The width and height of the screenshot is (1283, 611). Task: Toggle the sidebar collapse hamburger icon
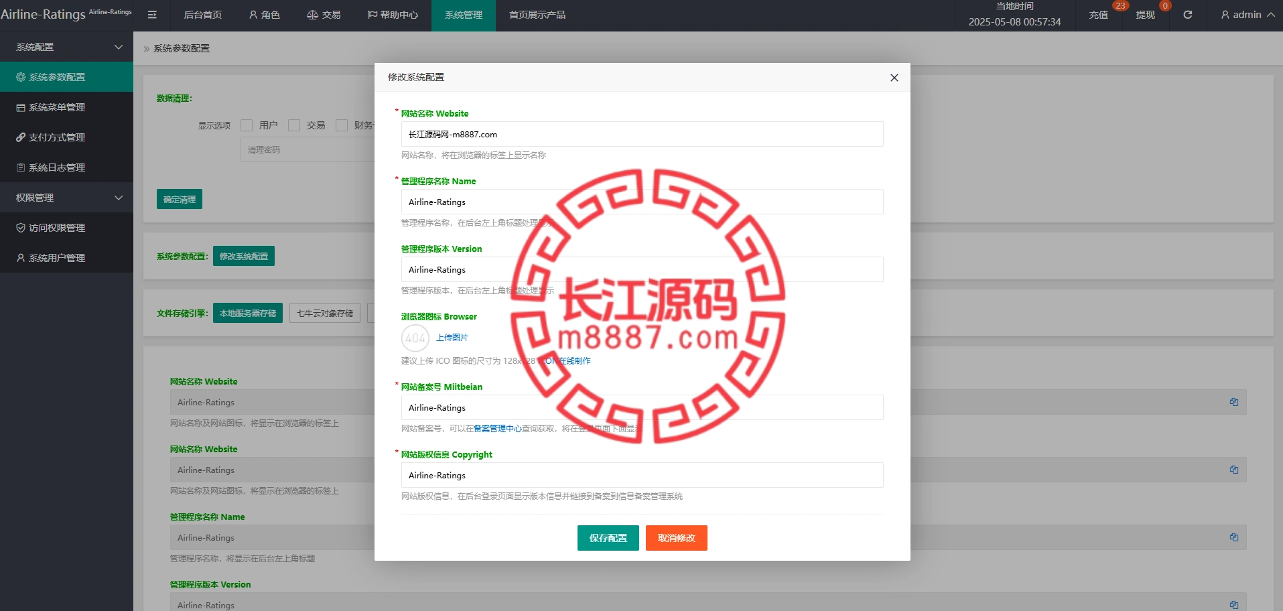(x=152, y=15)
